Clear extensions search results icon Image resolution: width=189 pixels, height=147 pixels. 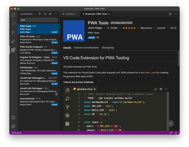coord(50,14)
